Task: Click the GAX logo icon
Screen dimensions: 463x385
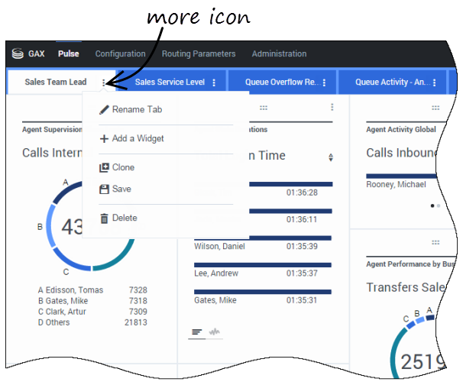Action: coord(18,53)
